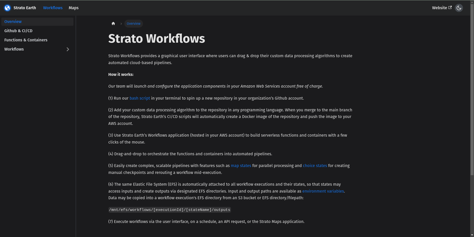Click the Overview breadcrumb pill

coord(134,23)
